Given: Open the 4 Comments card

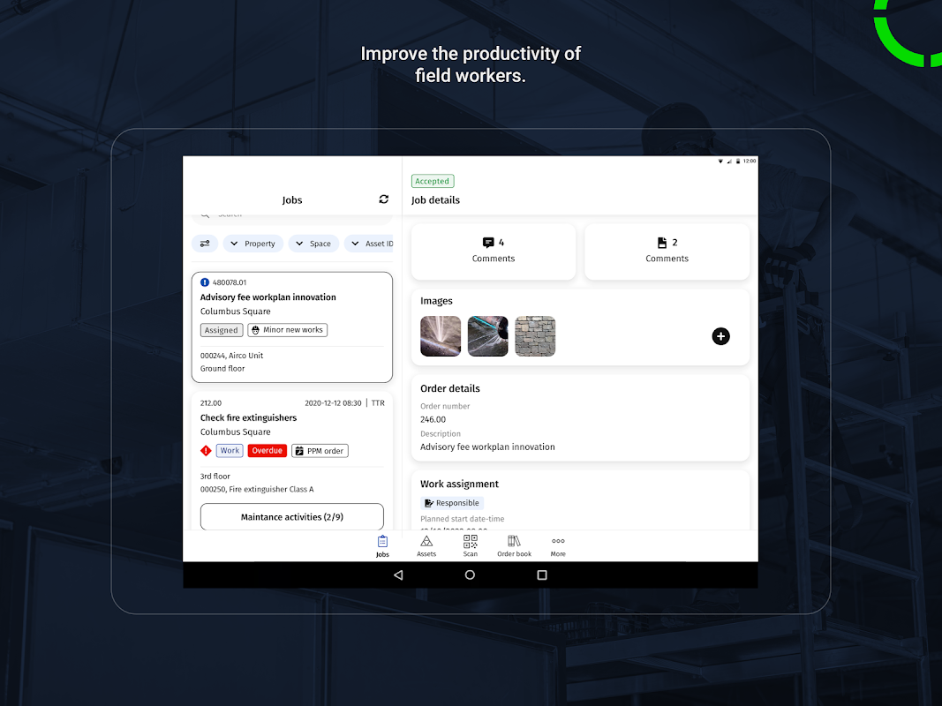Looking at the screenshot, I should click(x=494, y=252).
